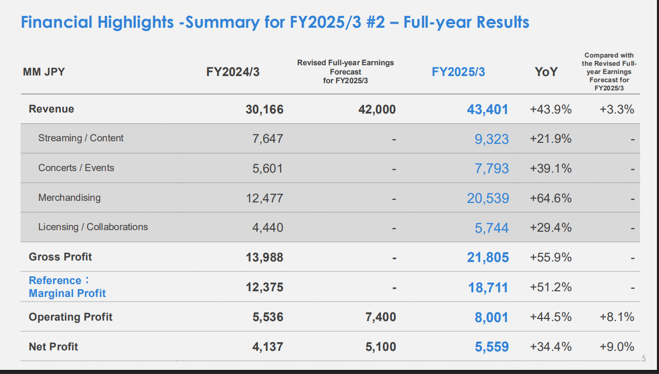Screen dimensions: 659x374
Task: Click Net Profit YoY value +34.4%
Action: [551, 347]
